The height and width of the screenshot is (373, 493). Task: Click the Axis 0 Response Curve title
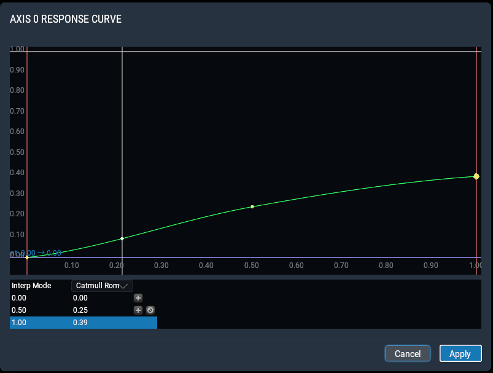tap(66, 19)
